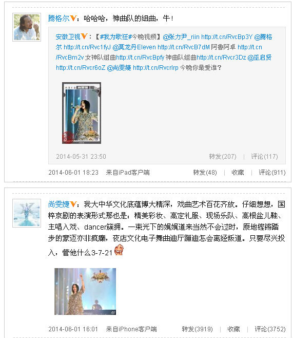This screenshot has width=293, height=338.
Task: Open the 腾格尔 username link
Action: click(x=59, y=18)
